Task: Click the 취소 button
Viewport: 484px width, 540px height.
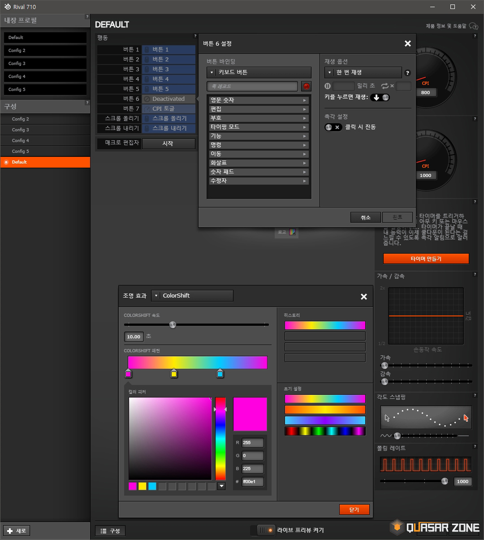Action: click(x=366, y=217)
